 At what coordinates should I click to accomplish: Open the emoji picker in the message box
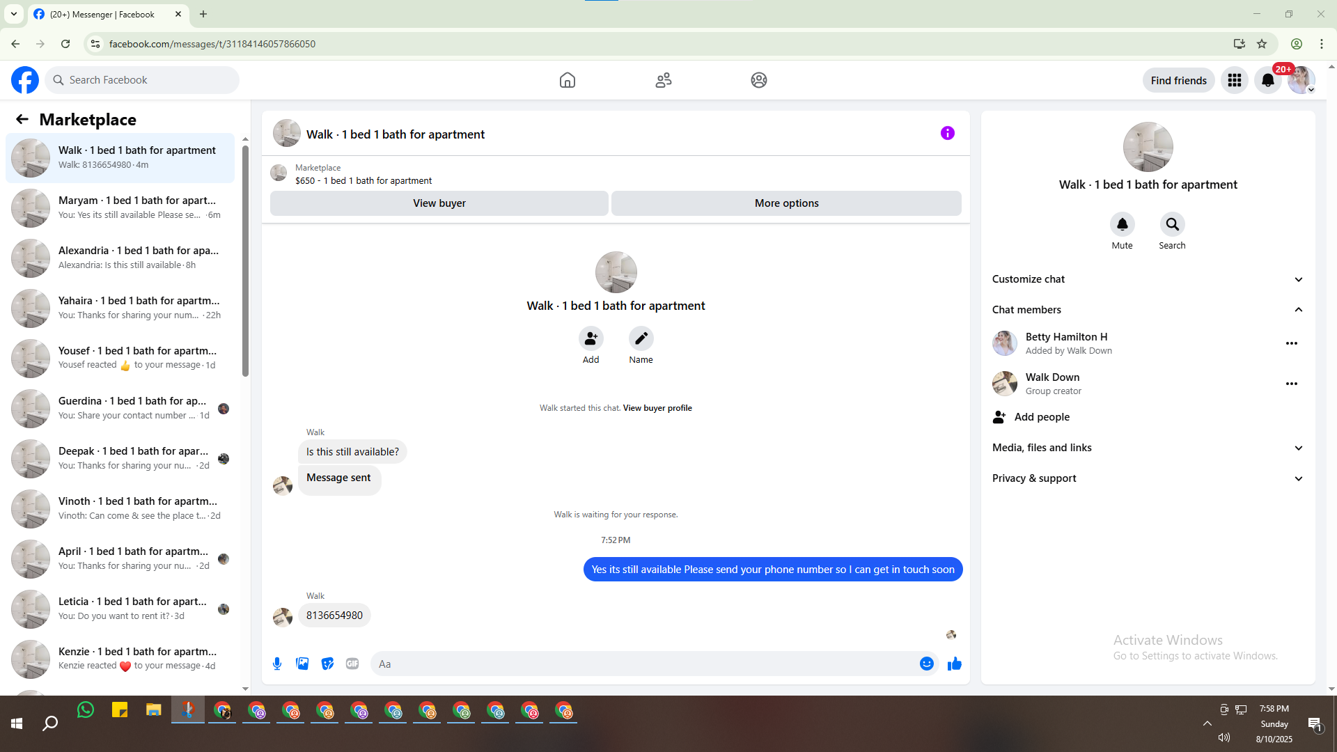click(x=926, y=664)
